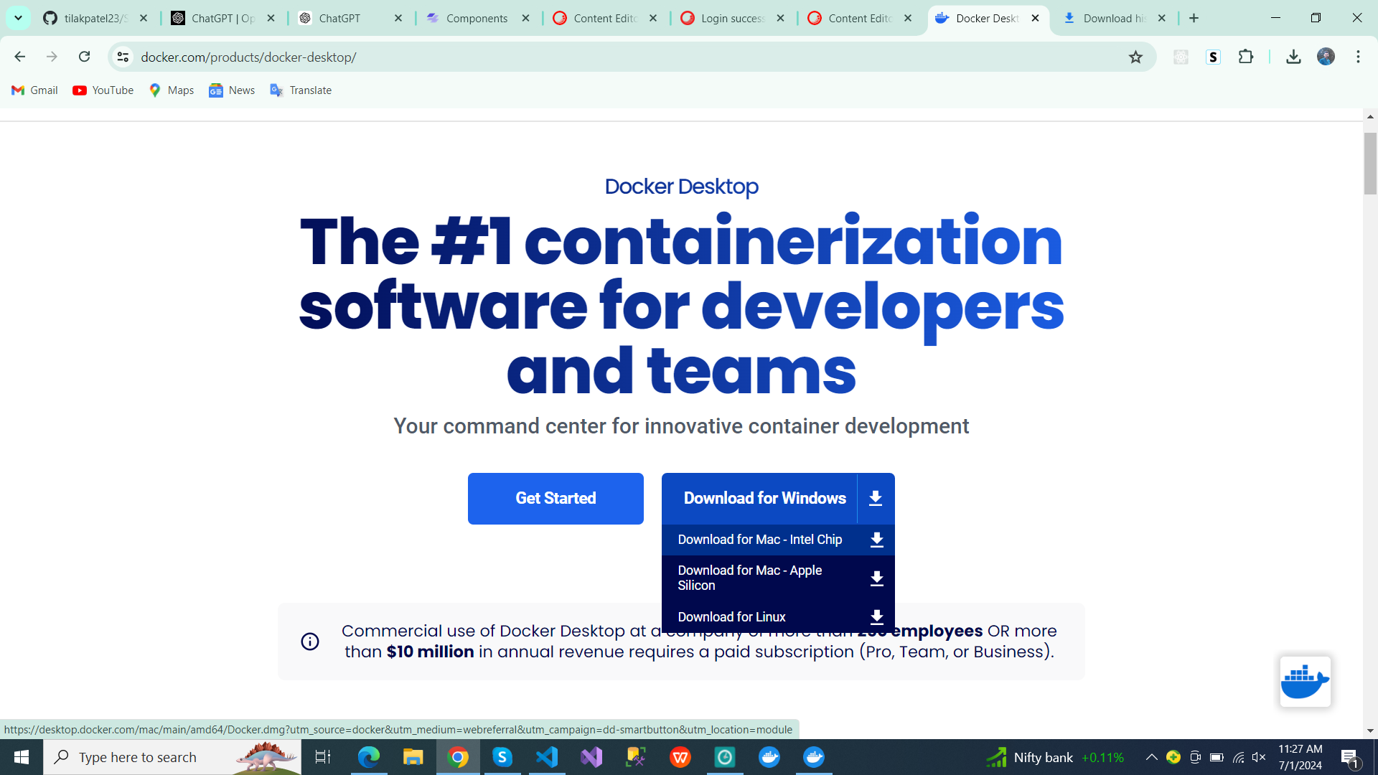Click the page reload icon

point(85,57)
